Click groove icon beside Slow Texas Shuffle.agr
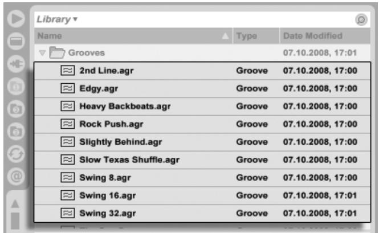This screenshot has width=379, height=233. pyautogui.click(x=67, y=160)
